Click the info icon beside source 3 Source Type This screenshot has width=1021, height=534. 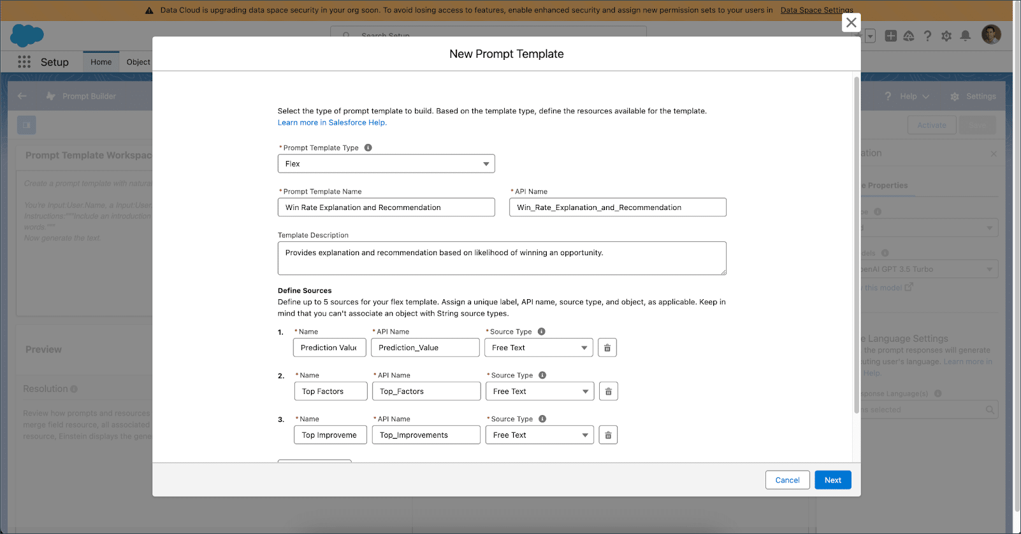(x=542, y=419)
